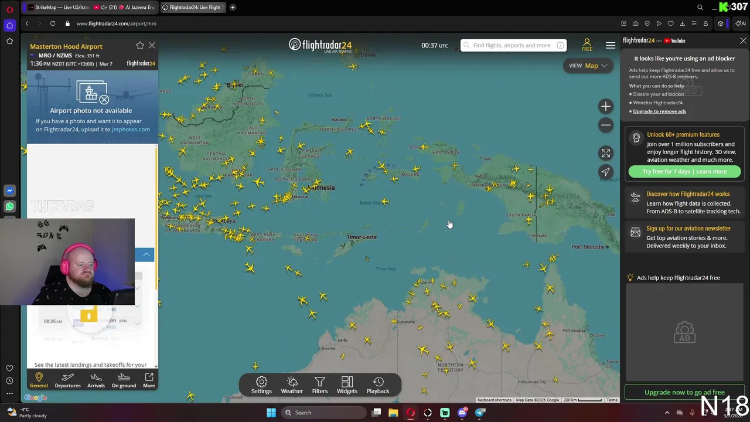
Task: Close the Masterton Hood Airport panel
Action: click(x=152, y=45)
